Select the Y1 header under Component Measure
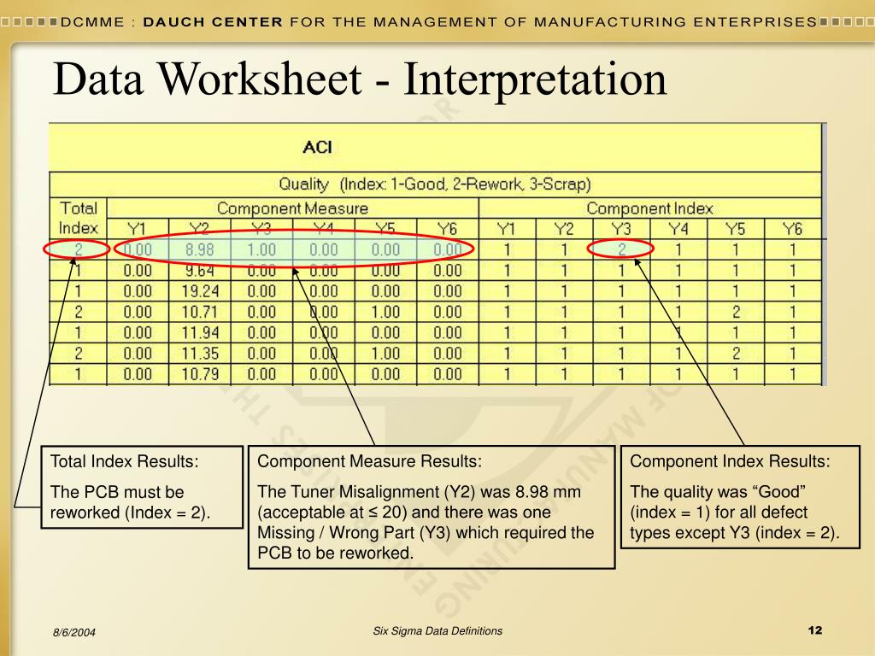Viewport: 875px width, 656px height. 137,229
